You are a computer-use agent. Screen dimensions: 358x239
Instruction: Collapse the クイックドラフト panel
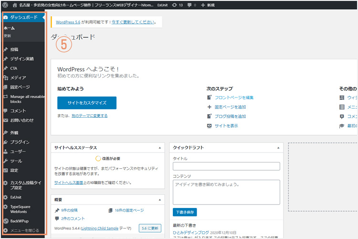(x=278, y=148)
